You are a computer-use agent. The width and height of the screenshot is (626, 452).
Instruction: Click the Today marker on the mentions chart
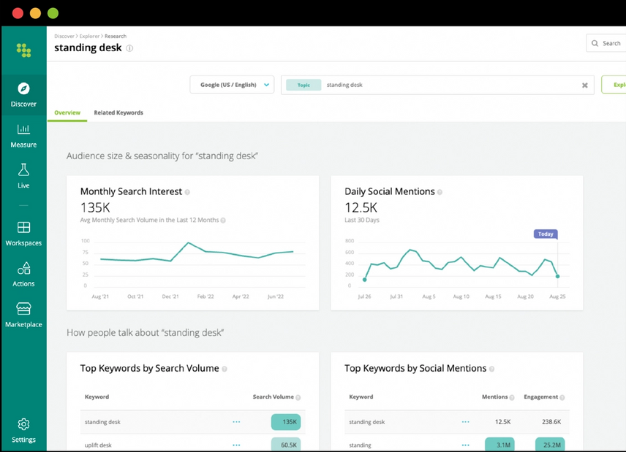[x=546, y=234]
